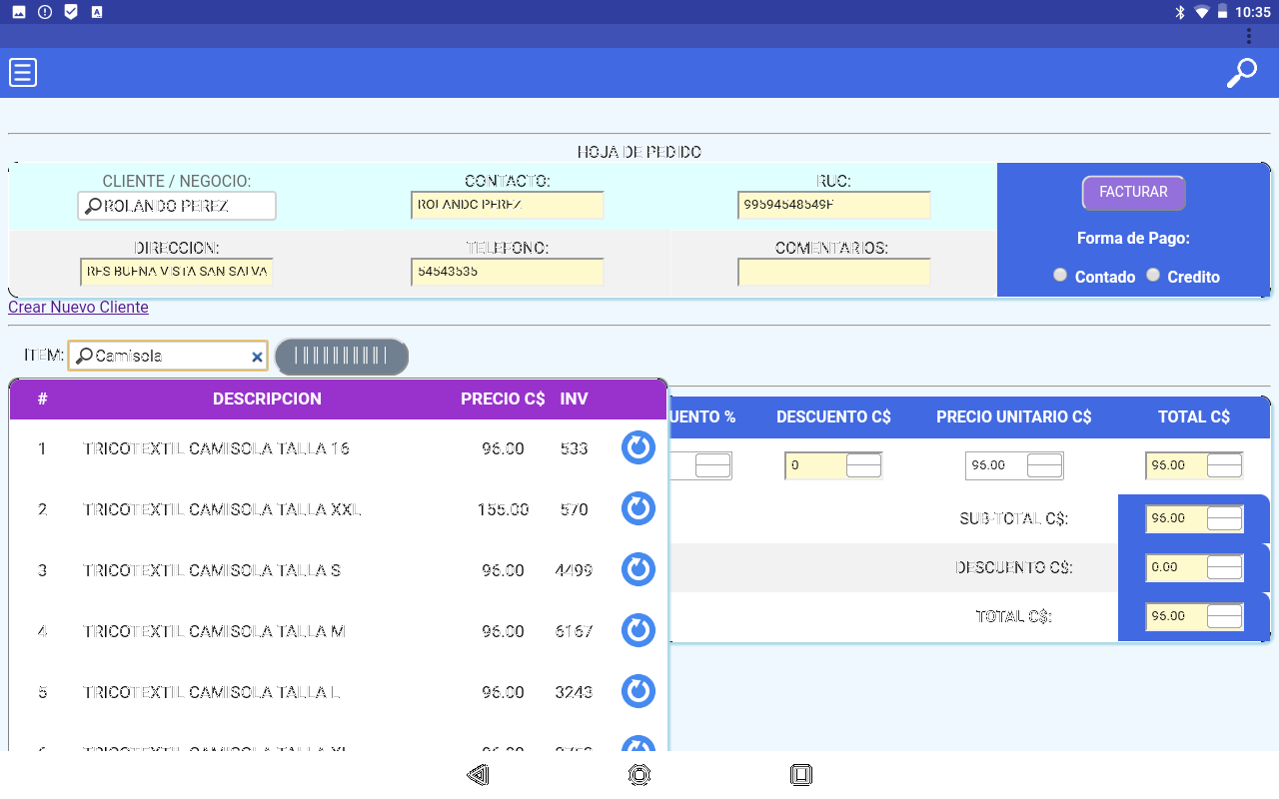1279x799 pixels.
Task: Open the navigation drawer menu
Action: click(22, 72)
